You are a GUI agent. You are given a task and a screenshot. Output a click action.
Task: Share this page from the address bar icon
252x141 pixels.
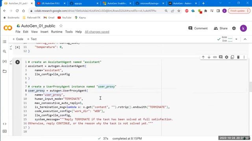172,11
